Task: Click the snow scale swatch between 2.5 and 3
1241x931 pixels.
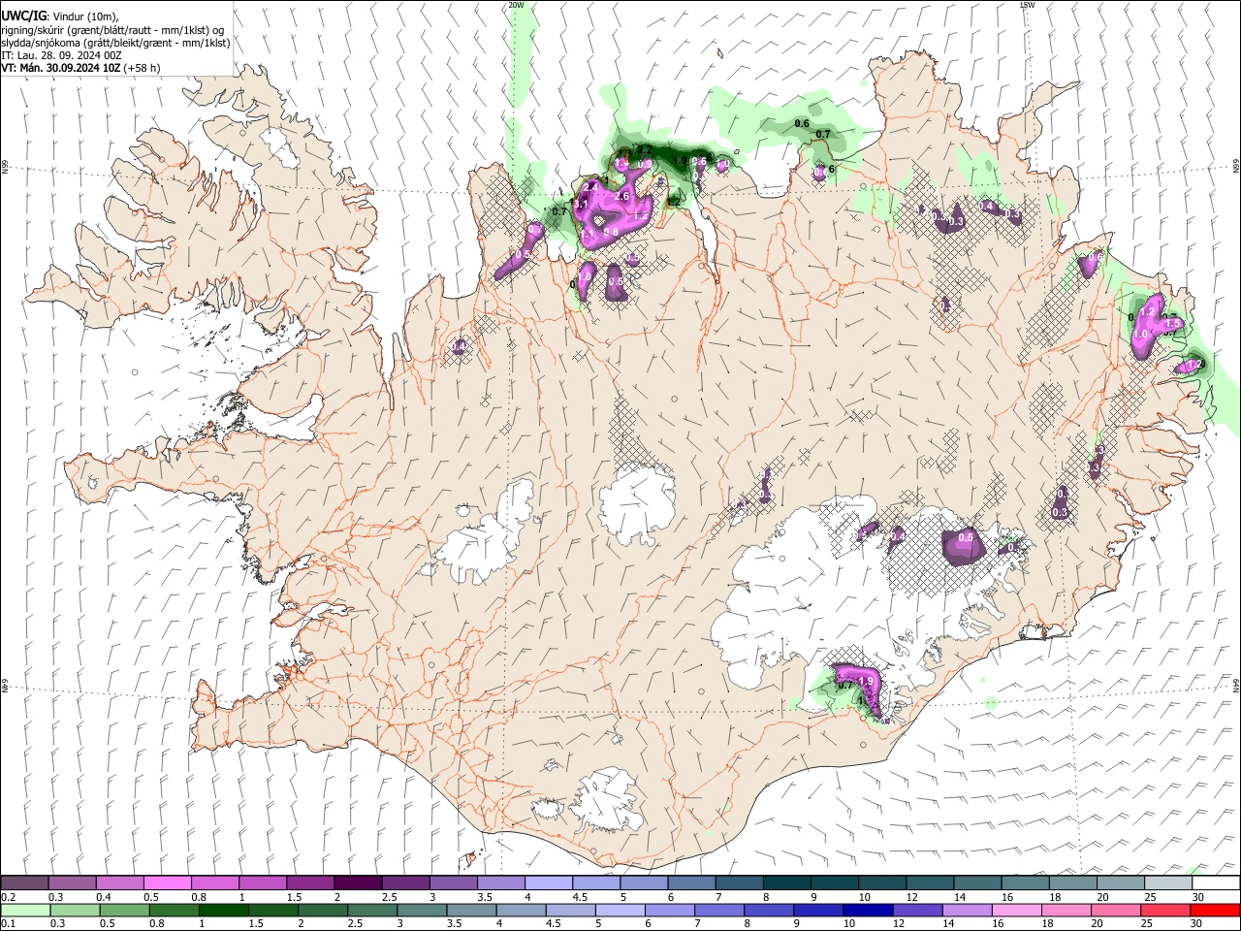Action: [x=404, y=883]
